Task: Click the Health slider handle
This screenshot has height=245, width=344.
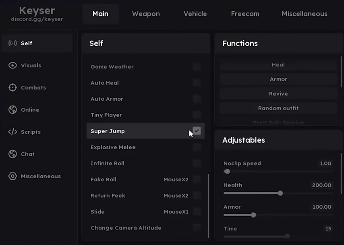Action: (280, 193)
